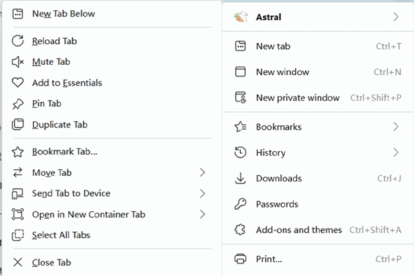
Task: Click the key icon for Passwords
Action: click(x=240, y=204)
